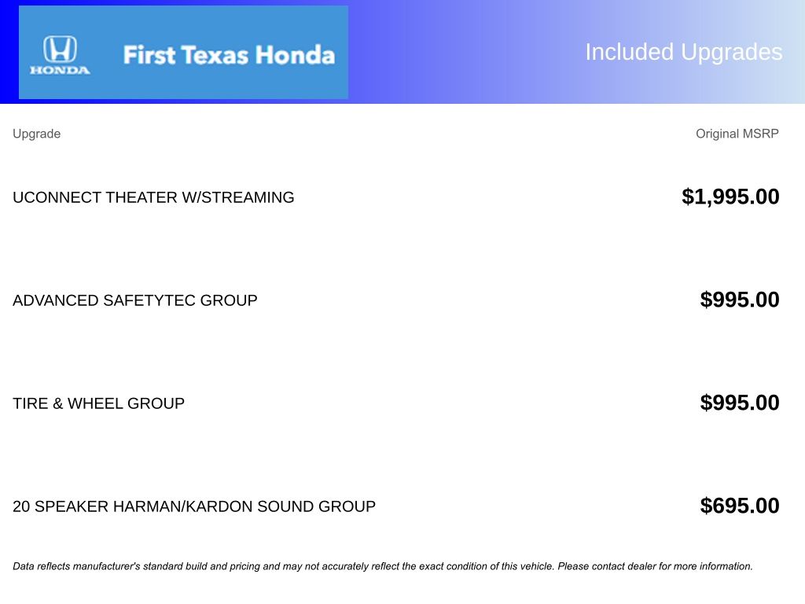Select TIRE & WHEEL GROUP upgrade
The width and height of the screenshot is (805, 604).
(x=98, y=403)
